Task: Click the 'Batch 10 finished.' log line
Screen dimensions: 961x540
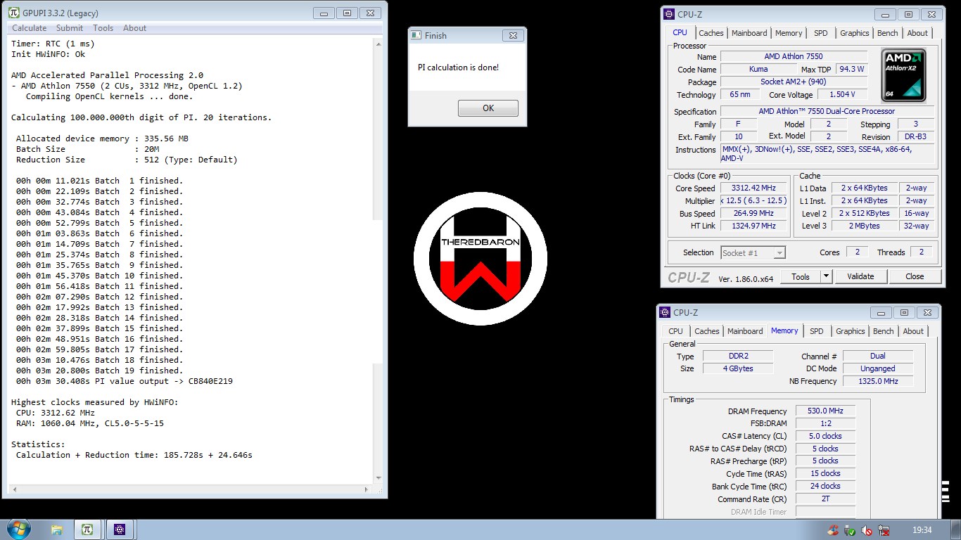Action: (99, 276)
